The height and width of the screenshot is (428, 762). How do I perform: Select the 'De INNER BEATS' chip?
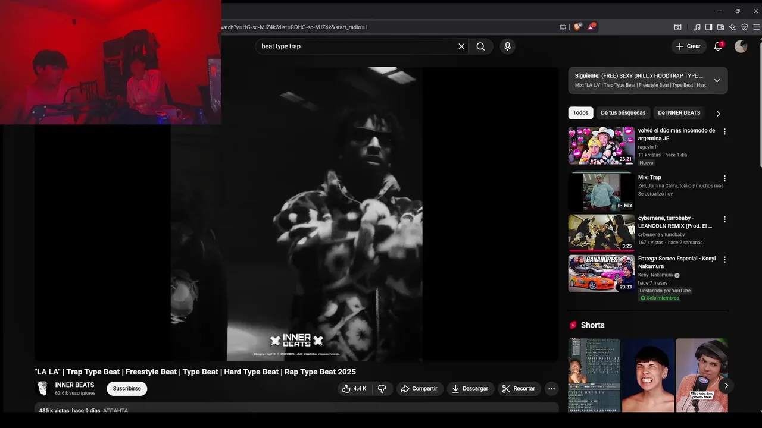pos(679,113)
